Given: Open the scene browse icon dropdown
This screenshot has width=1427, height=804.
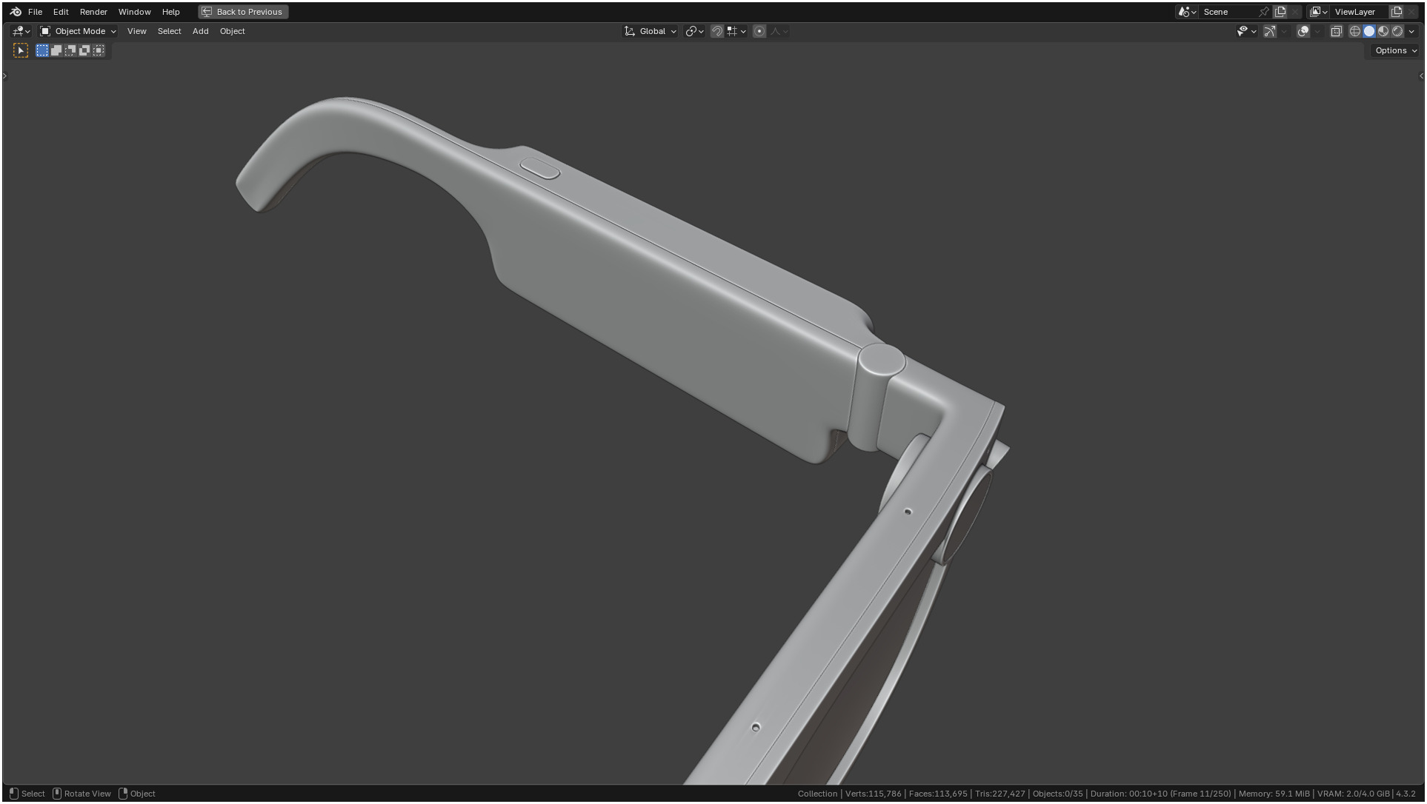Looking at the screenshot, I should click(1187, 12).
